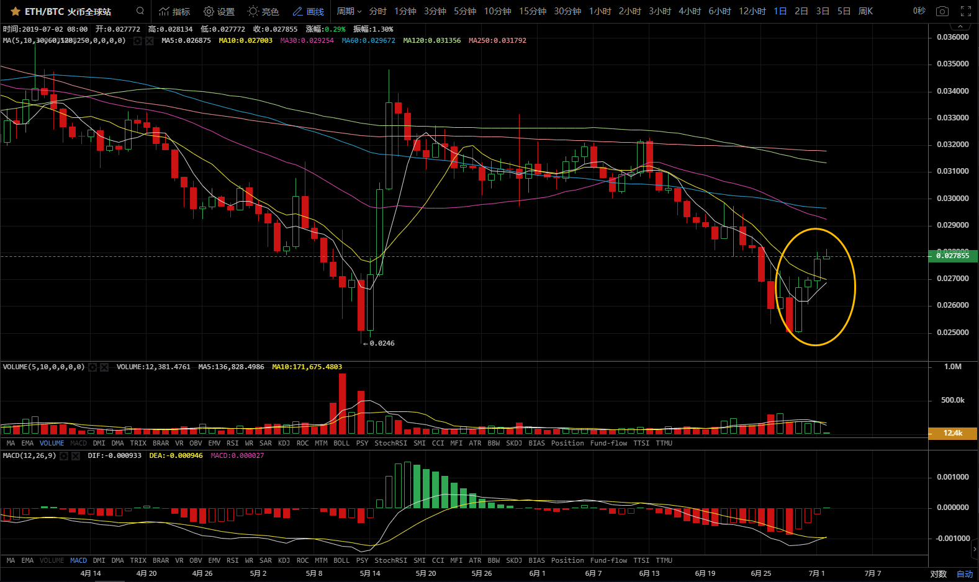
Task: Enable StochRSI in volume pane indicator row
Action: (x=390, y=443)
